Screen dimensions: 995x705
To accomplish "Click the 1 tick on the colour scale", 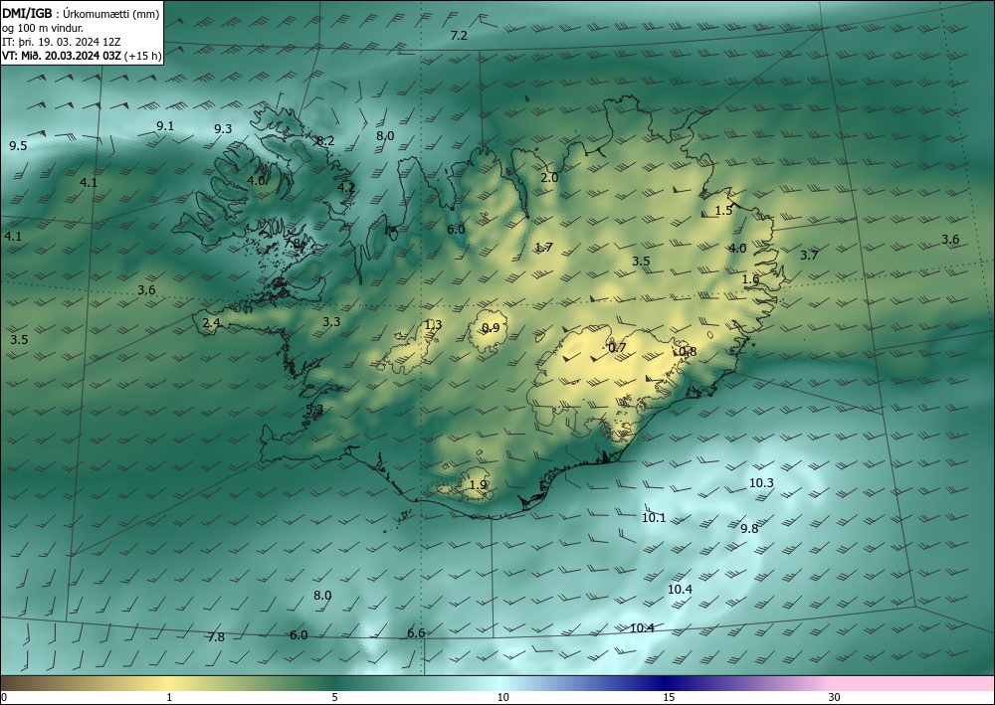I will (169, 697).
